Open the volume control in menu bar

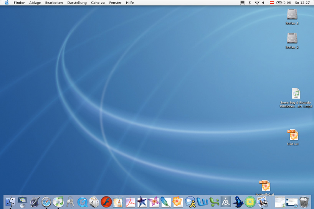(264, 3)
